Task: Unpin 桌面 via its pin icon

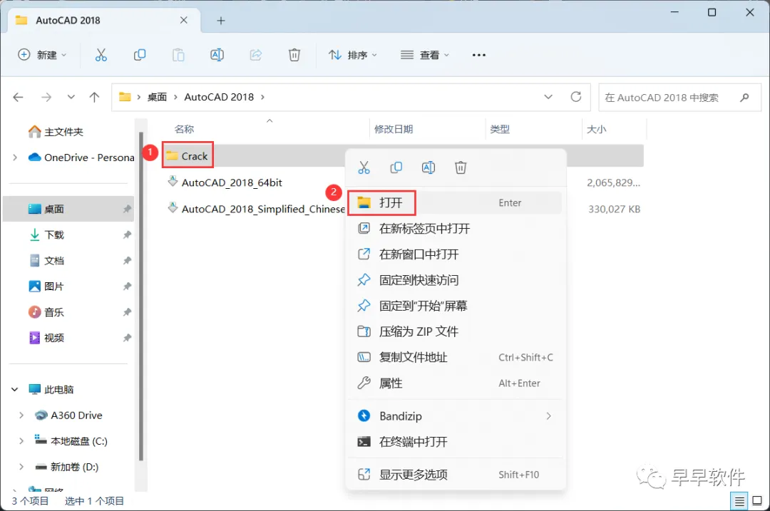Action: pyautogui.click(x=127, y=209)
